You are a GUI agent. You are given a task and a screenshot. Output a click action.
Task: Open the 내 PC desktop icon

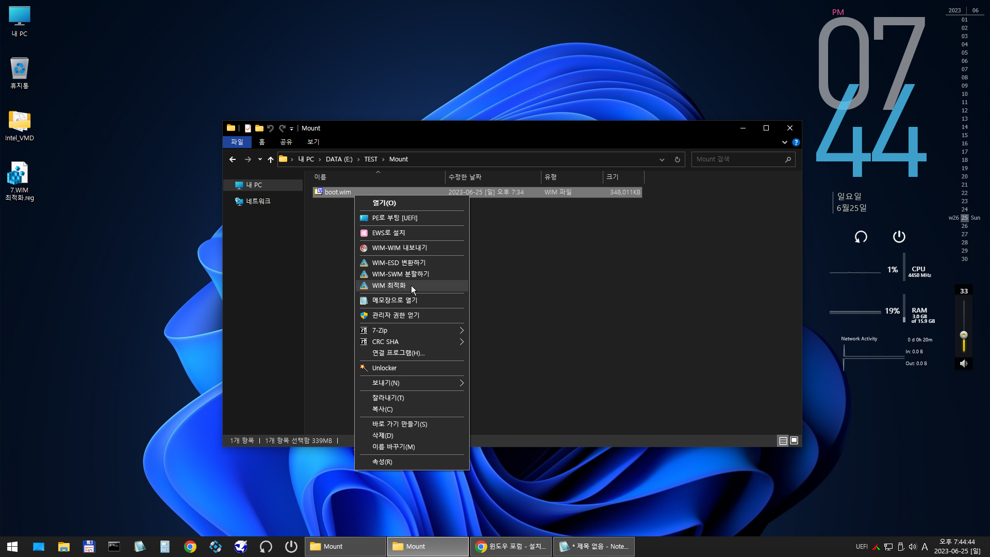[x=20, y=22]
